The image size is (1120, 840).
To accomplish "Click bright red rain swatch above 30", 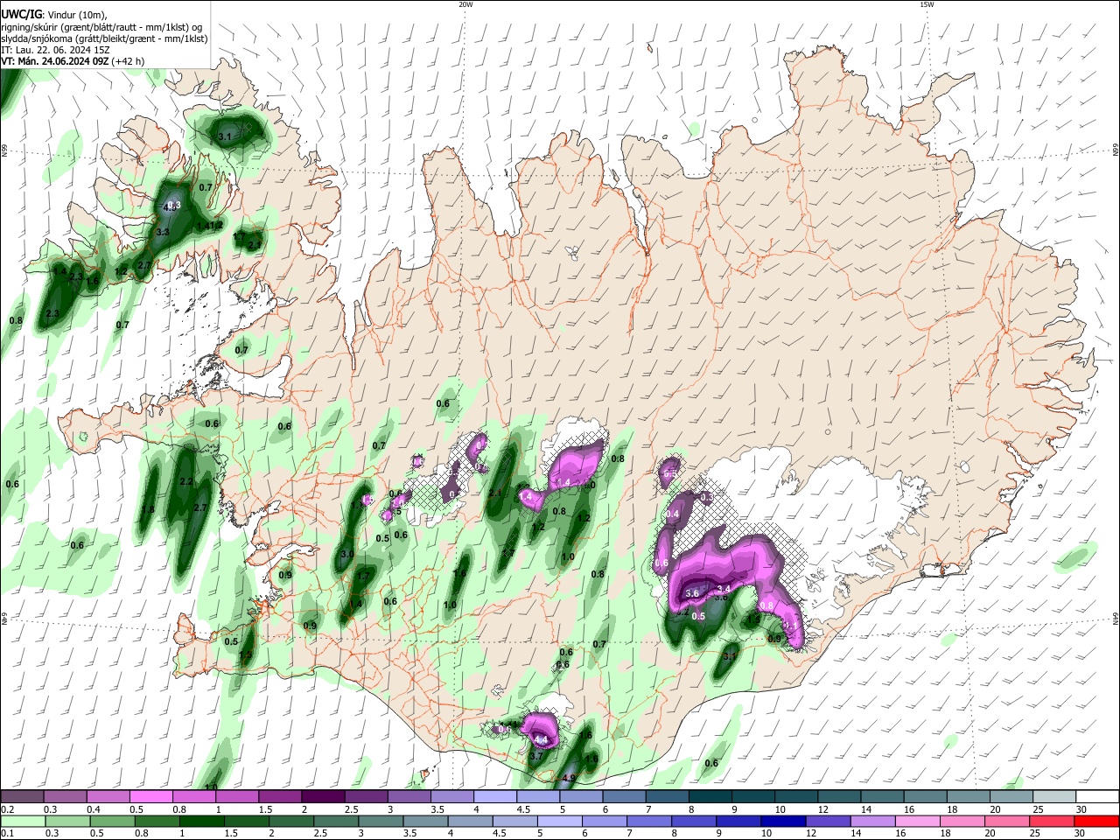I will point(1098,822).
